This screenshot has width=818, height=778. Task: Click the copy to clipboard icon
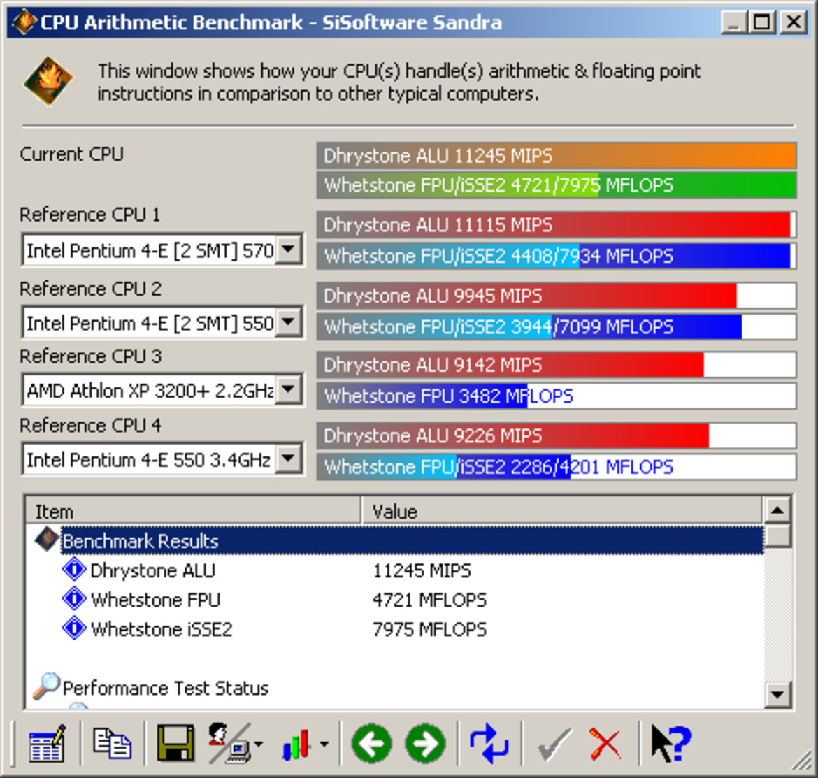click(x=112, y=744)
